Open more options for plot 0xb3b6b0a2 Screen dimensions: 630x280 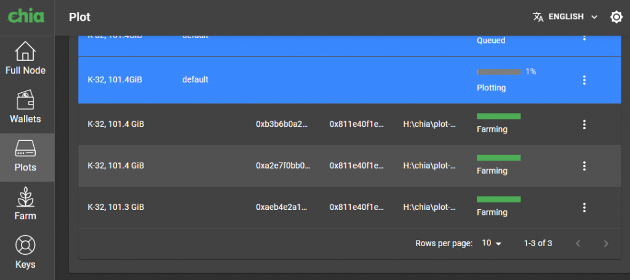click(584, 124)
